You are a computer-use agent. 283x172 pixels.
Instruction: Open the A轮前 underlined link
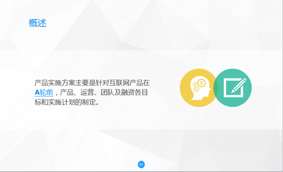coord(44,92)
